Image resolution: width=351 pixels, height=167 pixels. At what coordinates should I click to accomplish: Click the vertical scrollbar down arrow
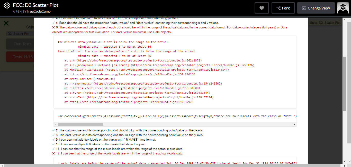click(345, 161)
